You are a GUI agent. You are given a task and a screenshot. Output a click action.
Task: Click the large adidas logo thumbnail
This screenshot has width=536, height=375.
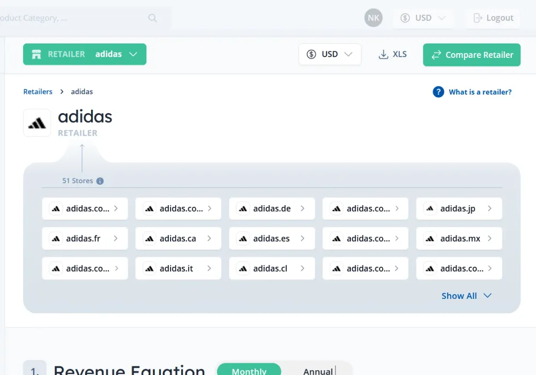point(37,123)
